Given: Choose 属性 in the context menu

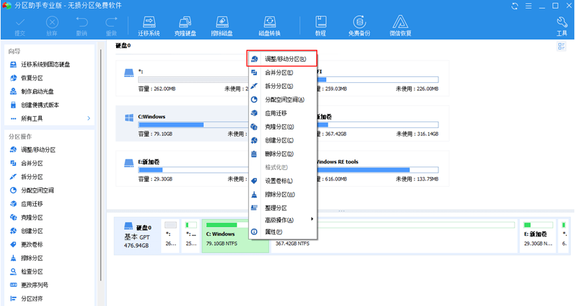Looking at the screenshot, I should click(x=273, y=232).
